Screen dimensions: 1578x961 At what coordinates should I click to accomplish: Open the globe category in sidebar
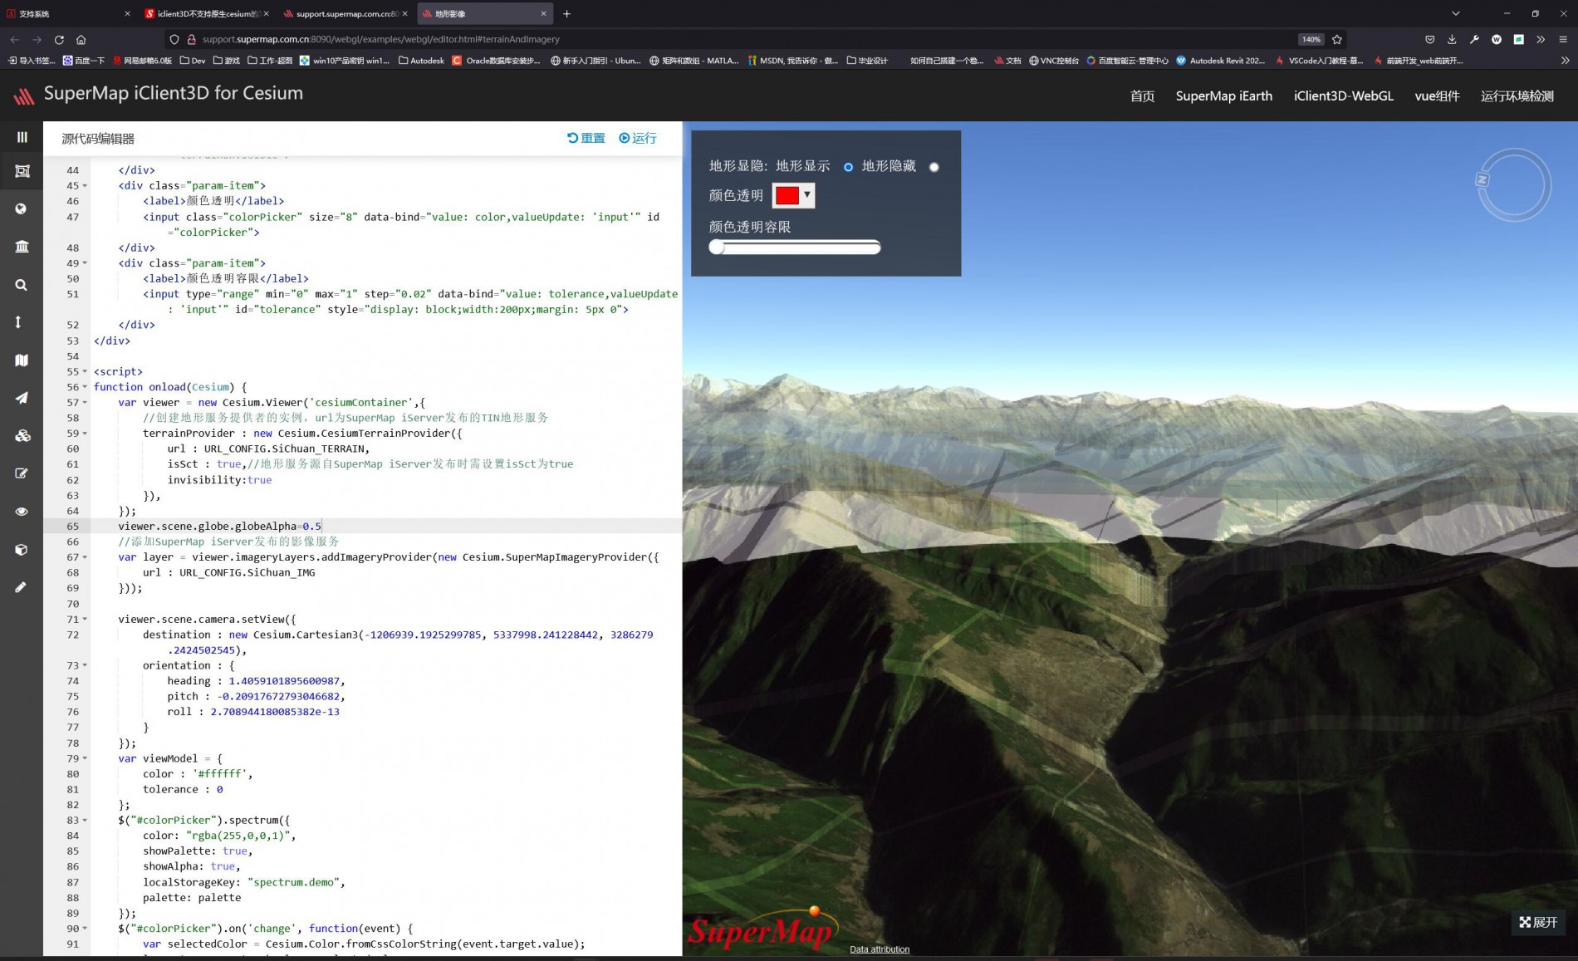click(22, 208)
